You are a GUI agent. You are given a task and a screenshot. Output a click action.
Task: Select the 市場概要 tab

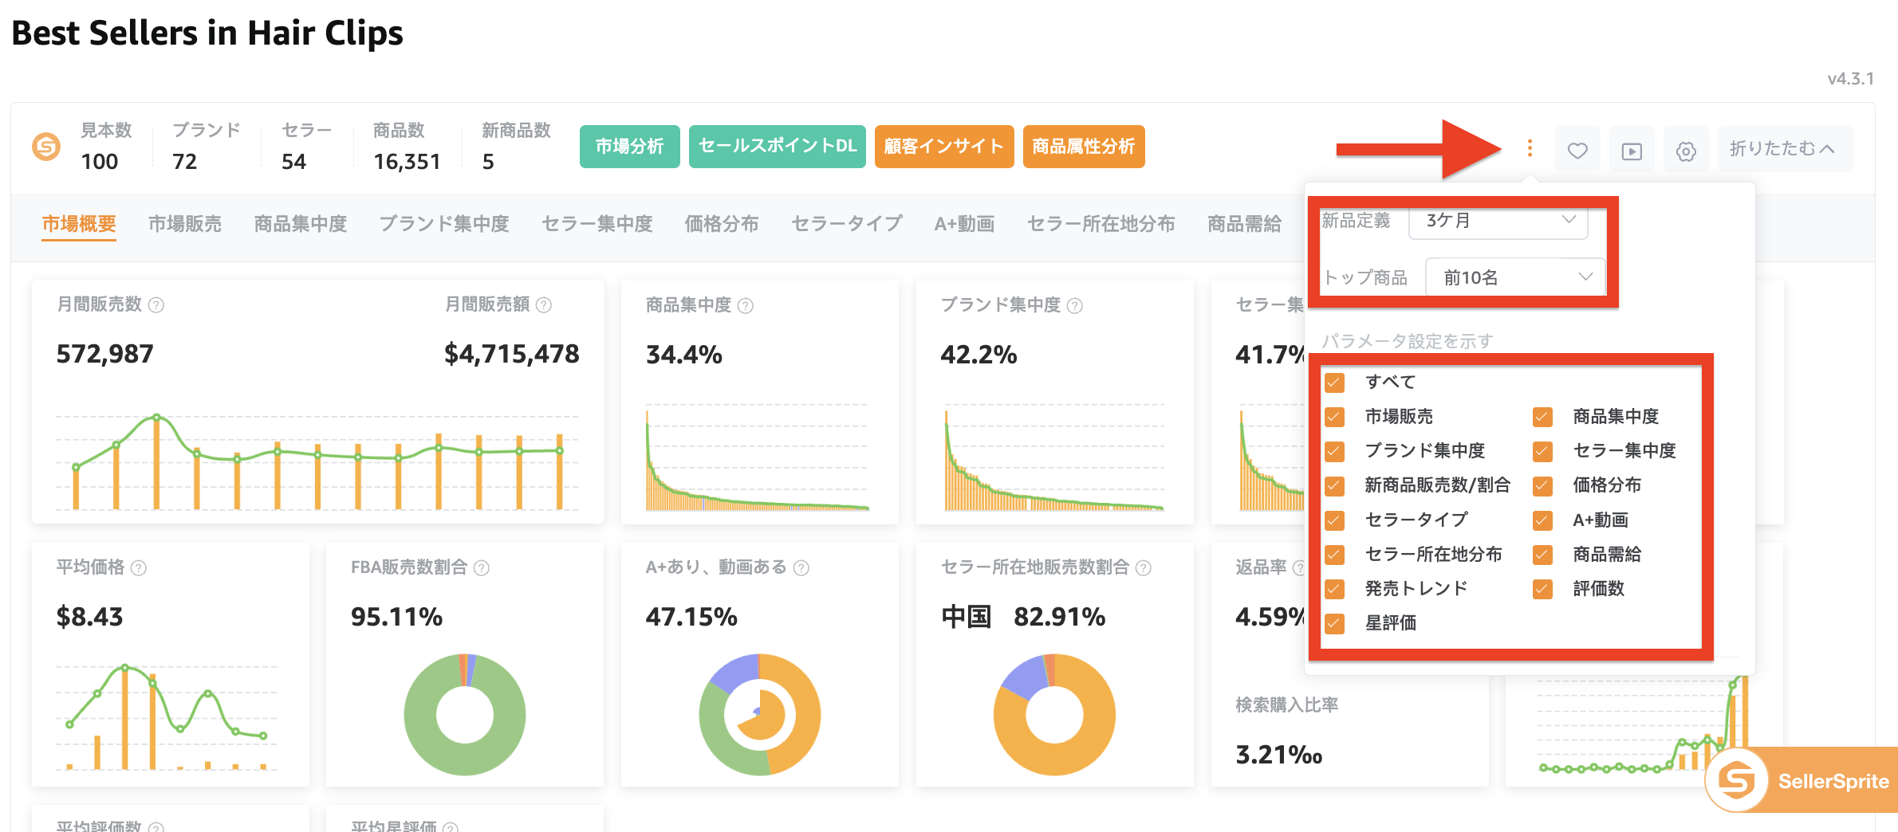click(x=79, y=224)
